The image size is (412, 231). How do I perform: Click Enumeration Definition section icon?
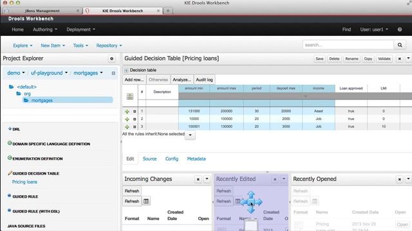point(10,158)
